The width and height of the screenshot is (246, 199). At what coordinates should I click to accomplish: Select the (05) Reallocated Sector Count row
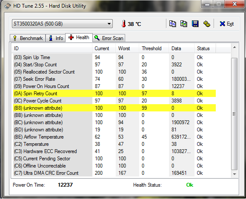tap(114, 72)
